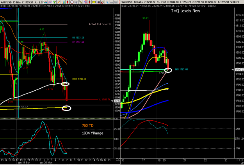Click the blue pushpin icon
This screenshot has height=165, width=244.
(x=107, y=2)
